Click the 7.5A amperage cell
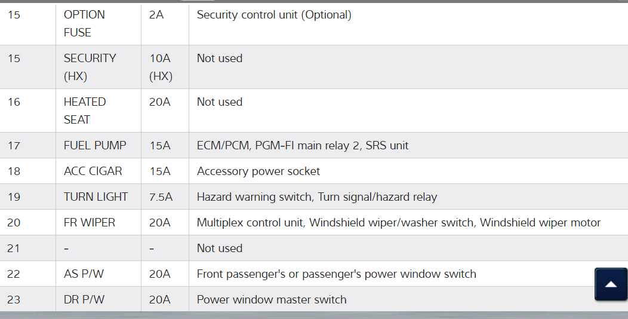The height and width of the screenshot is (319, 628). (x=161, y=197)
